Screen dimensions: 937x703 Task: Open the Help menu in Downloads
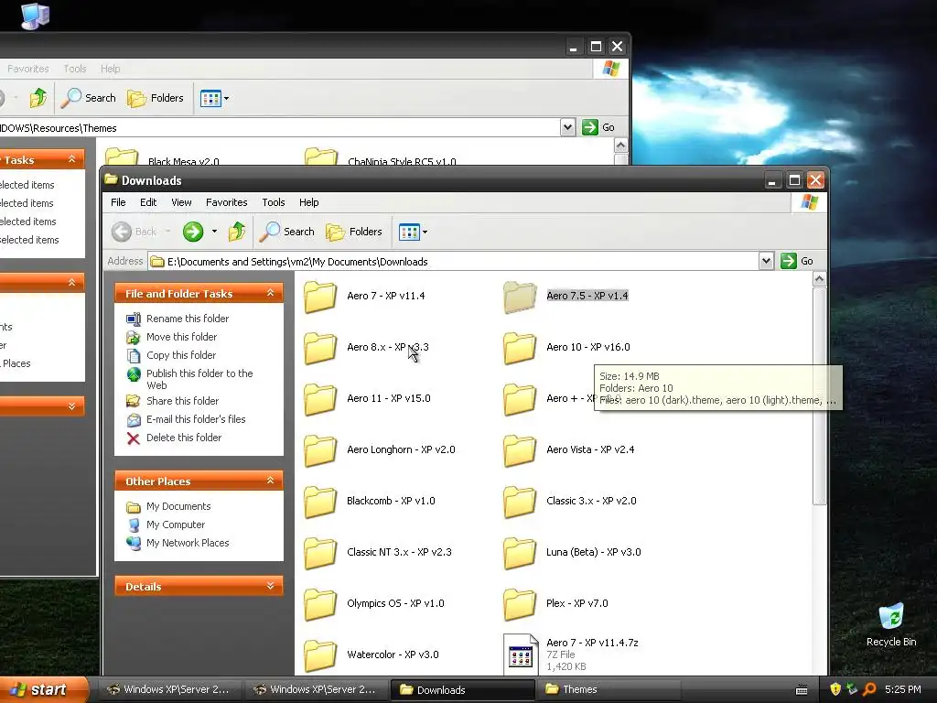[x=309, y=202]
